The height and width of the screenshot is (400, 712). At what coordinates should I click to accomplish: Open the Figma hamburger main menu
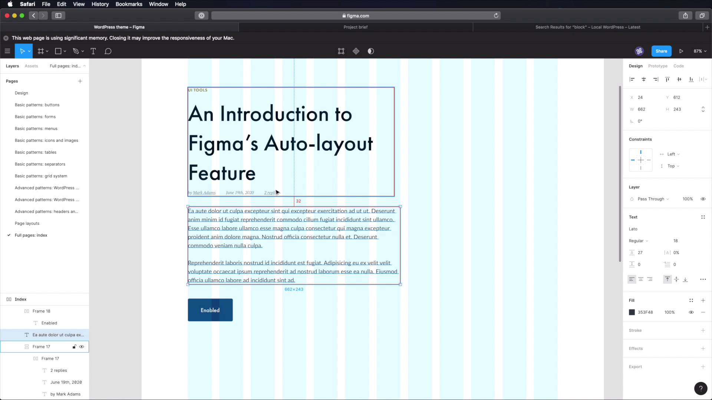7,51
